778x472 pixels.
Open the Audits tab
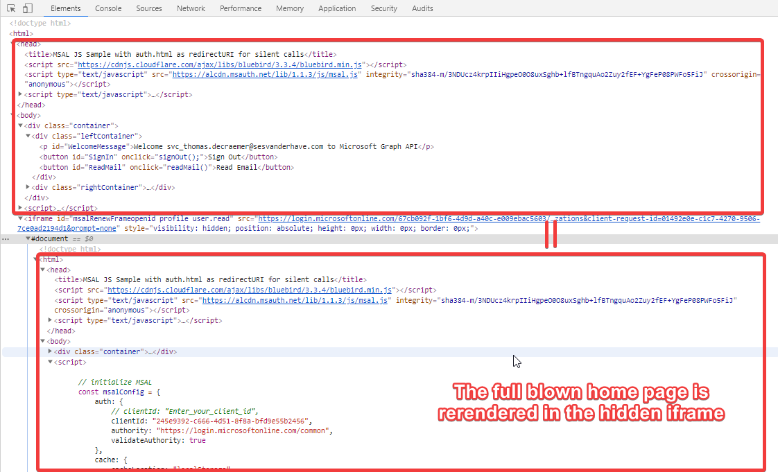click(422, 8)
